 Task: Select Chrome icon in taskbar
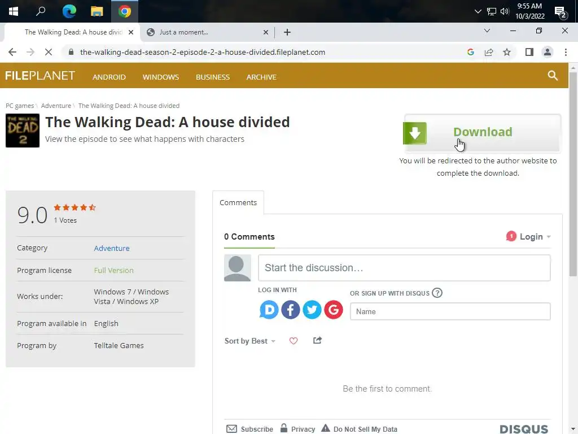pos(125,11)
